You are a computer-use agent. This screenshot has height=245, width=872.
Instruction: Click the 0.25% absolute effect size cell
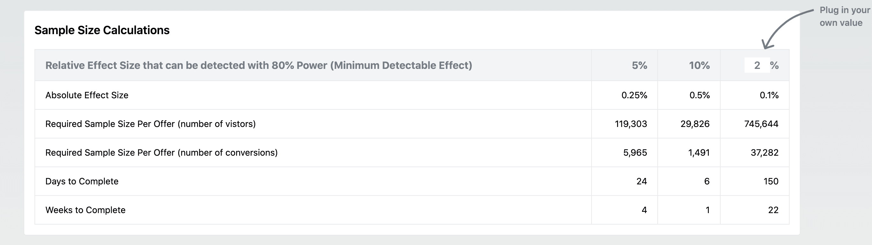[x=634, y=95]
